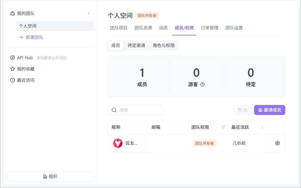Open 最近访问
301x188 pixels.
point(26,80)
